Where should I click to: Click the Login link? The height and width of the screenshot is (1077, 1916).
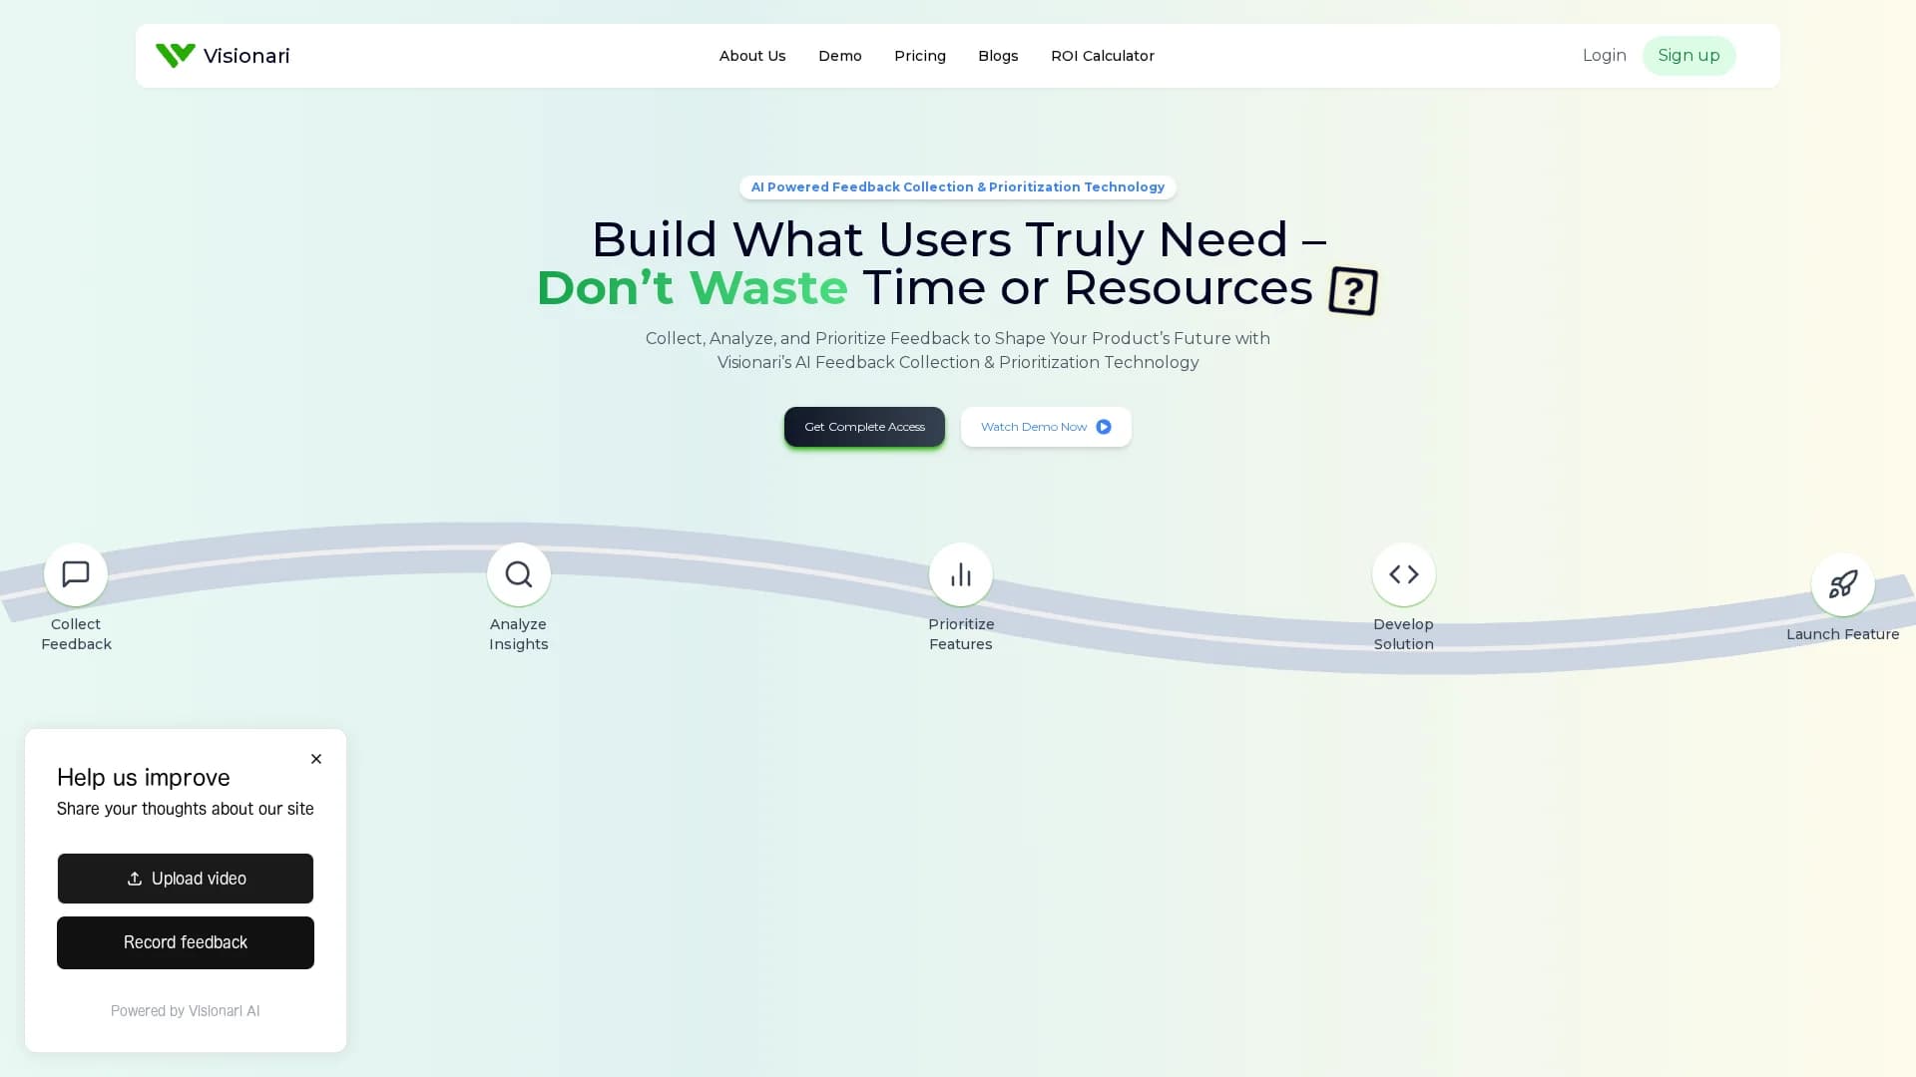point(1605,56)
